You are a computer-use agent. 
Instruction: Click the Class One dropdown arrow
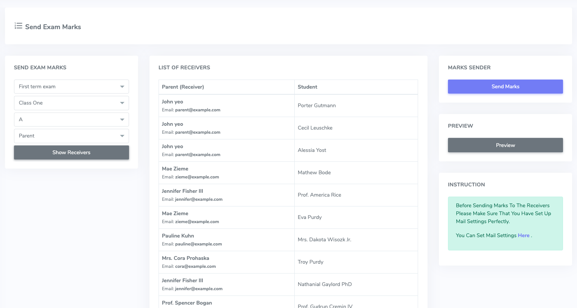(x=122, y=103)
